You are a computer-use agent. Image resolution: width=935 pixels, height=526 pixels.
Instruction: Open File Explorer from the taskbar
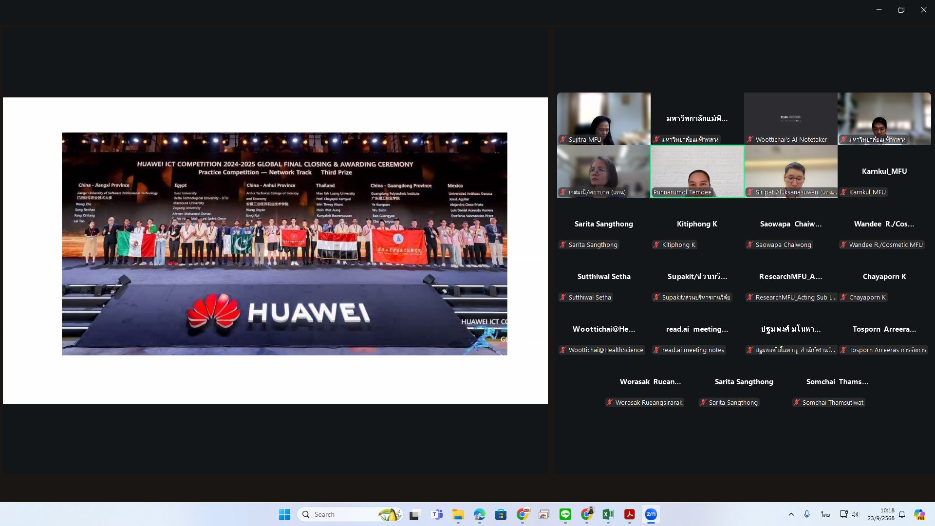click(458, 514)
